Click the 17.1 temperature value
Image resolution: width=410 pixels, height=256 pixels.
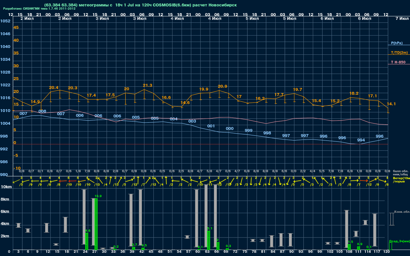(x=372, y=96)
